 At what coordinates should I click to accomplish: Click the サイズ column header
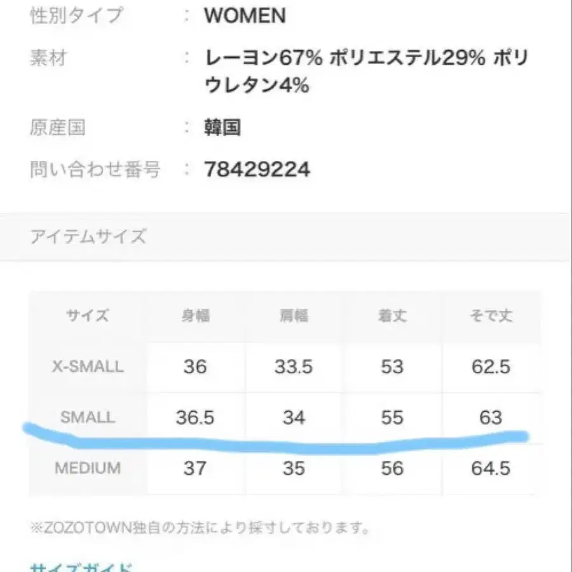[88, 315]
